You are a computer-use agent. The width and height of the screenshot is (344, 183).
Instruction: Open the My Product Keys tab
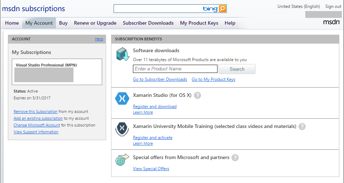[199, 23]
